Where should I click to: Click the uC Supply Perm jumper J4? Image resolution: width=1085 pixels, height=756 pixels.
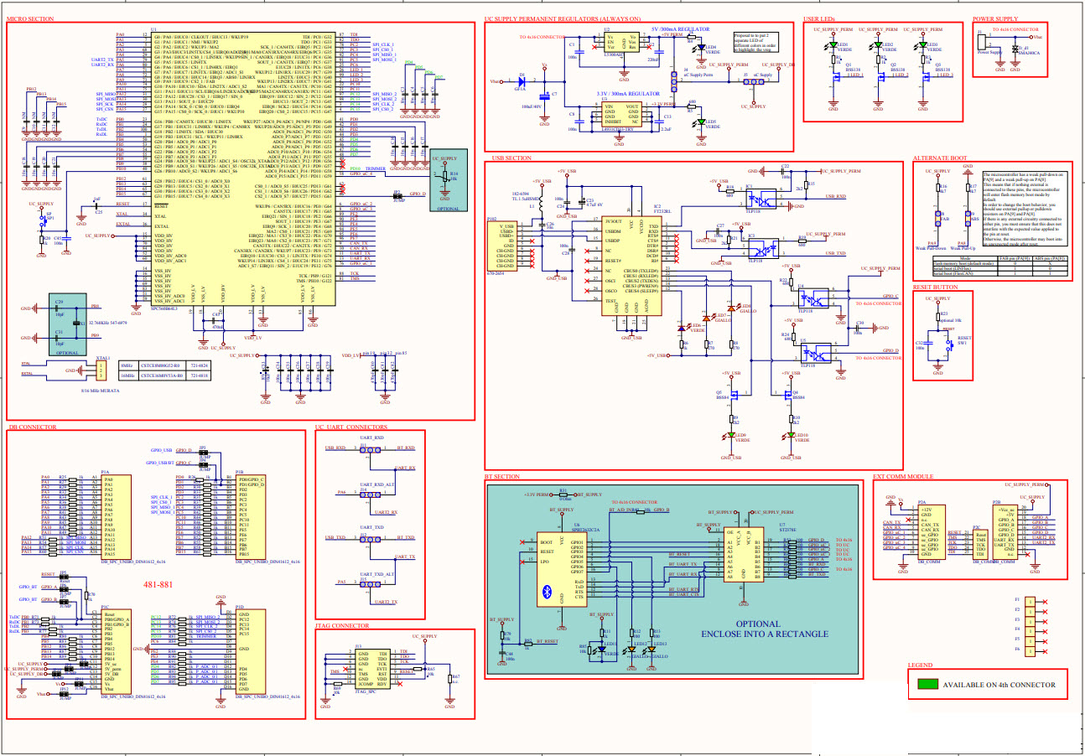674,81
